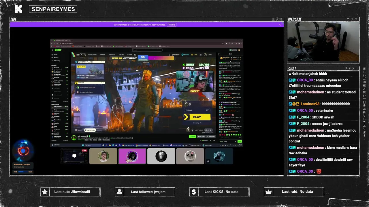Click the Get KICKs button
This screenshot has width=369, height=207.
233,50
